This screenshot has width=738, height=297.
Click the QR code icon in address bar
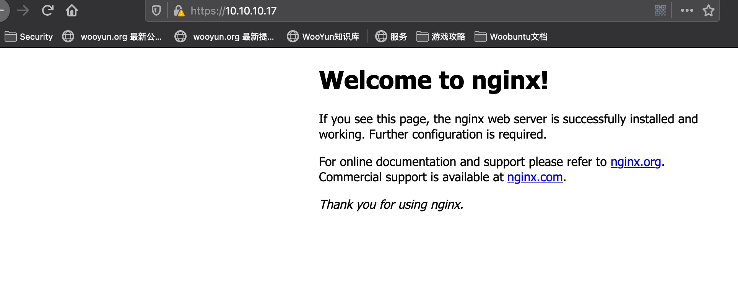(660, 10)
